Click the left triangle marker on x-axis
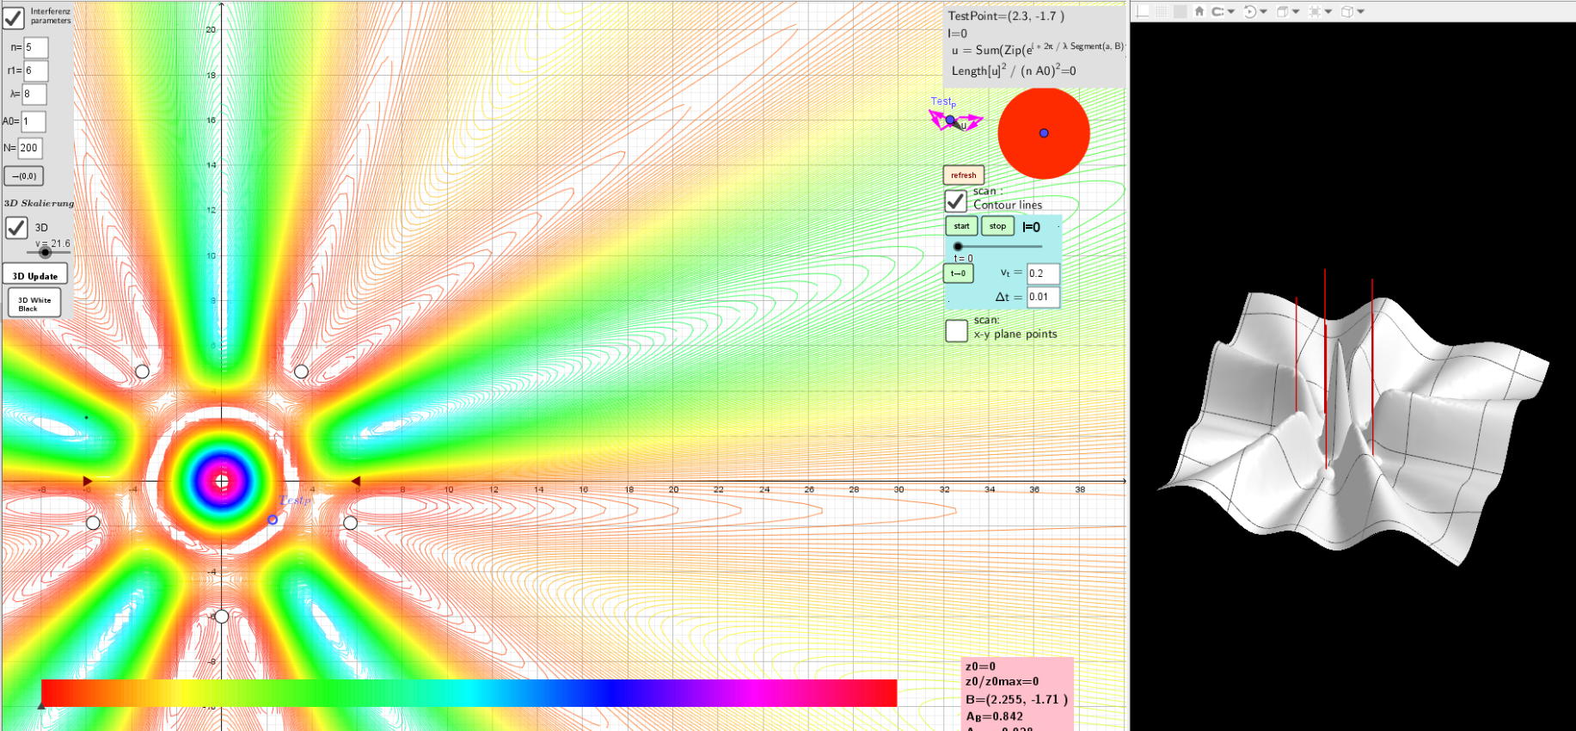Image resolution: width=1576 pixels, height=731 pixels. pos(88,481)
